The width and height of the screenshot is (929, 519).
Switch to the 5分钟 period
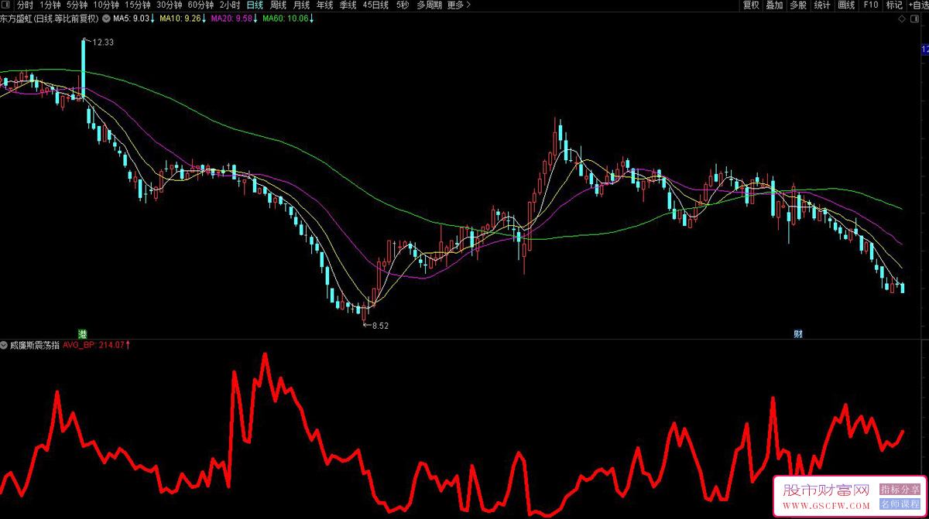[77, 5]
